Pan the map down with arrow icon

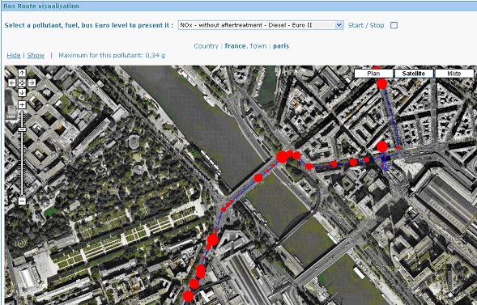tap(22, 92)
